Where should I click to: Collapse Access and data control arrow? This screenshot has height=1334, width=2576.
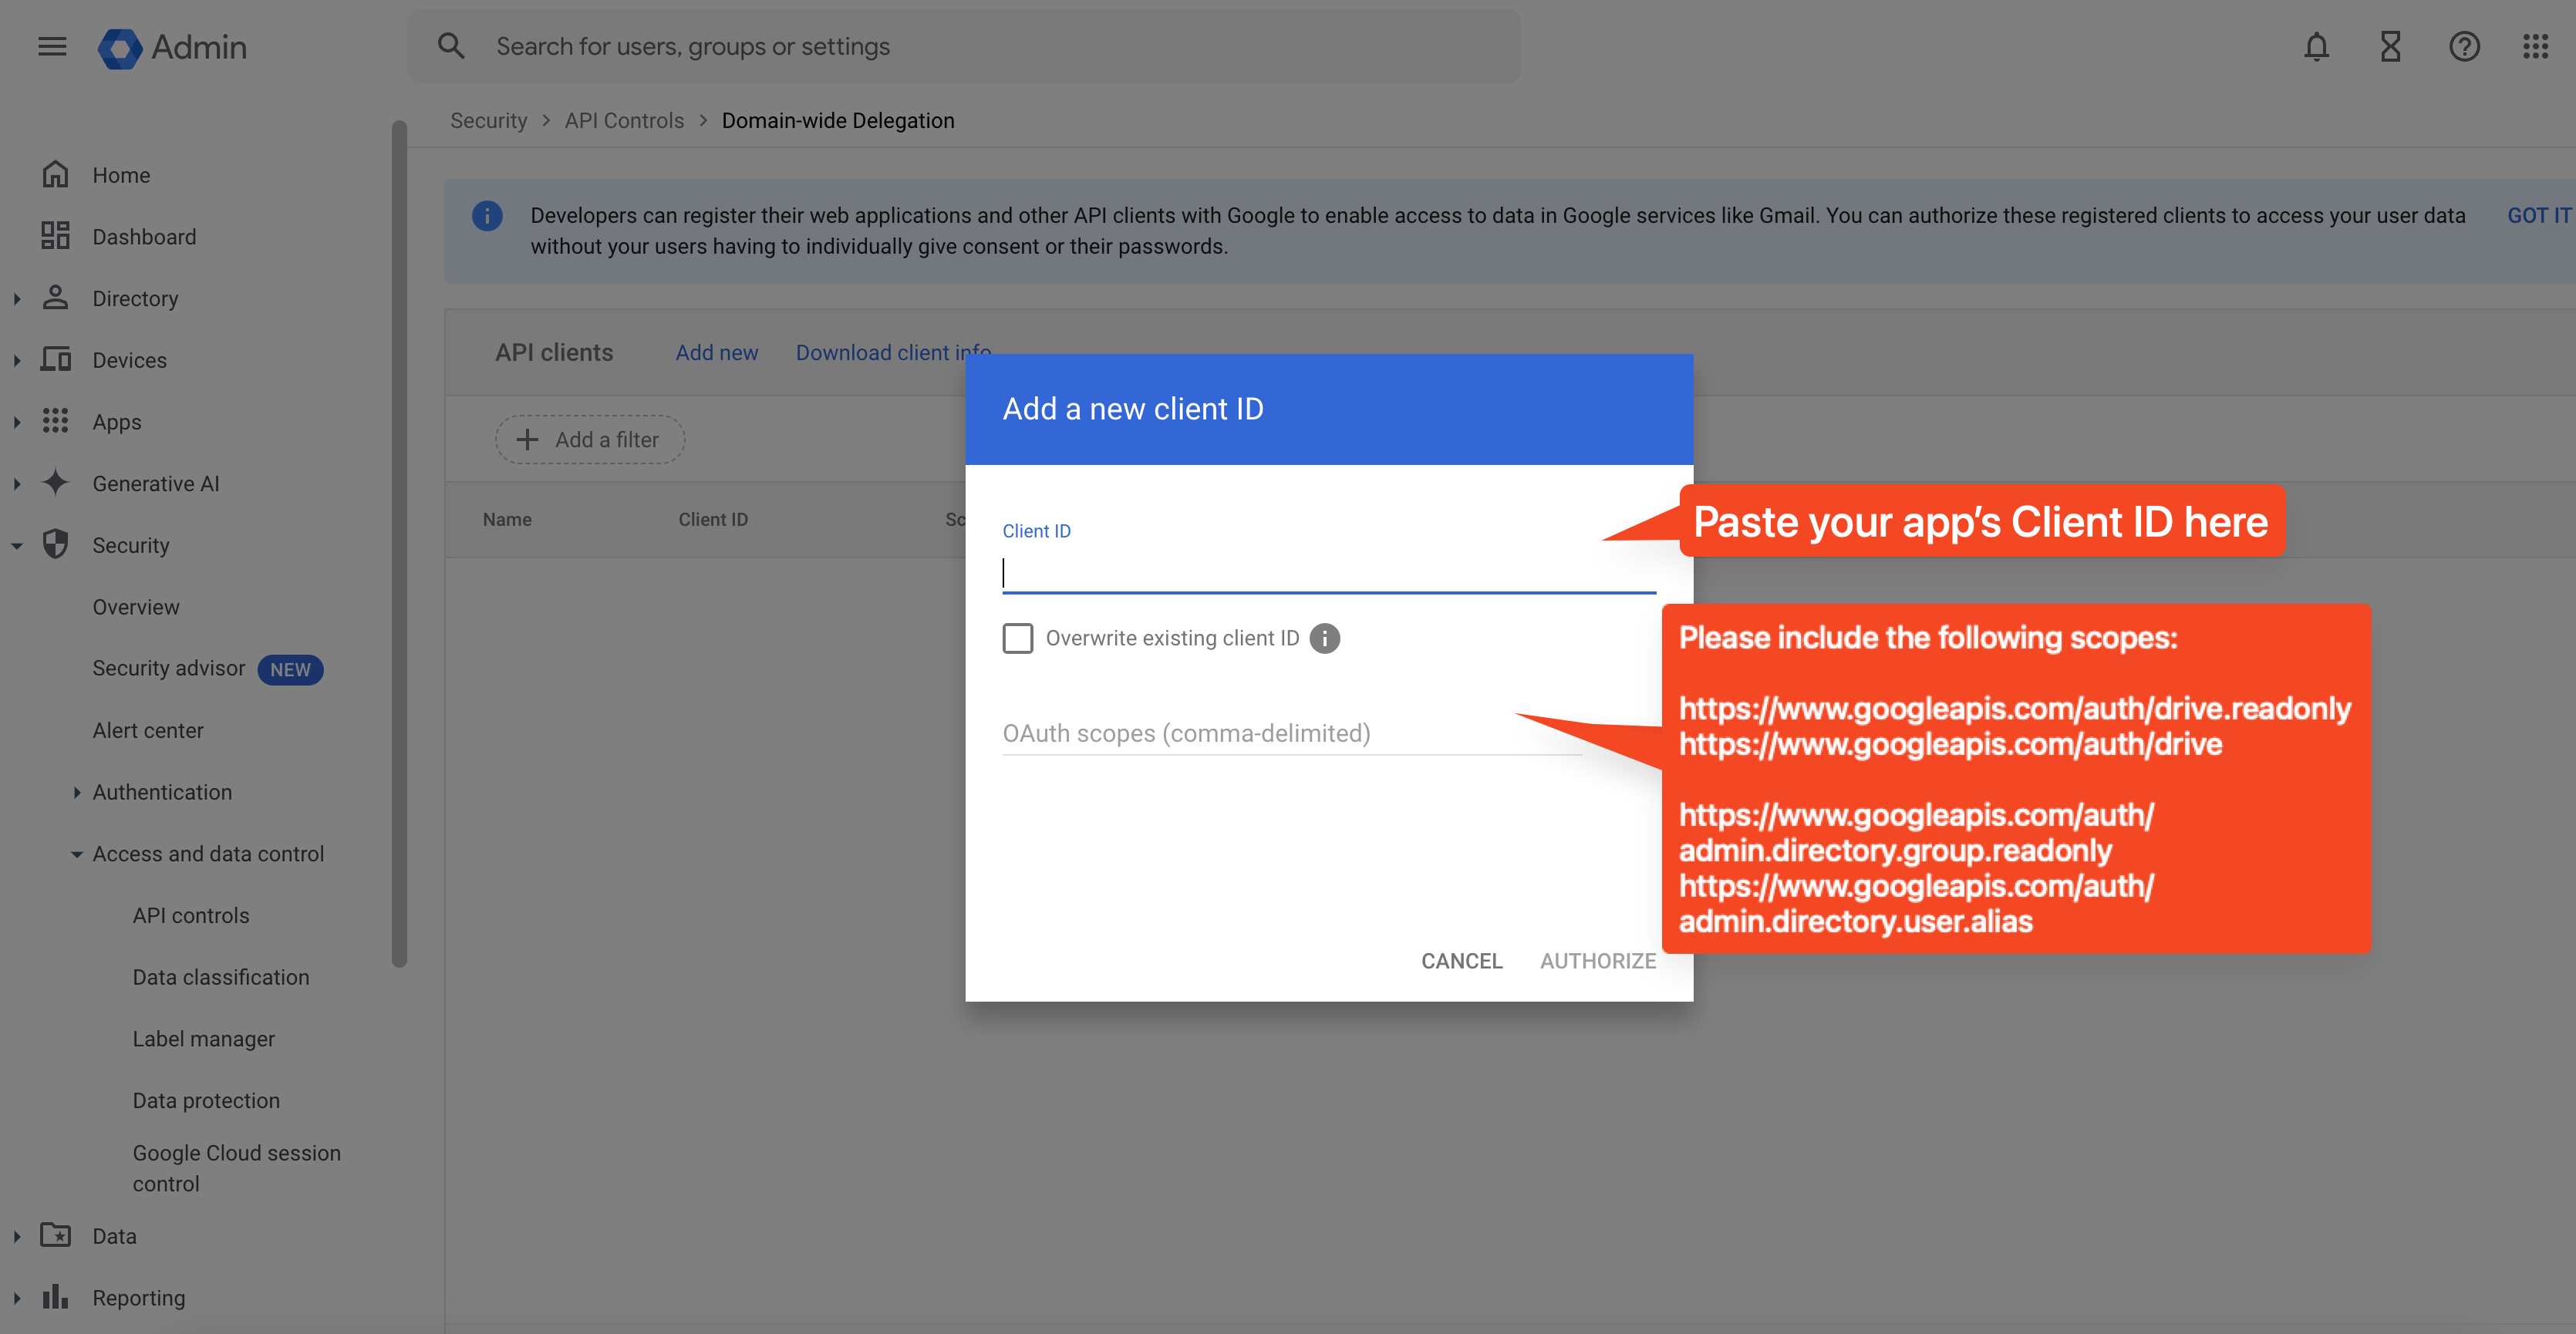[x=77, y=855]
